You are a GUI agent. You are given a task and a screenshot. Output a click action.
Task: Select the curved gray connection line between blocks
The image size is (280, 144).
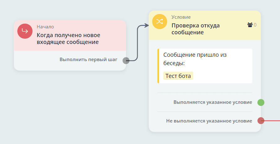(137, 44)
